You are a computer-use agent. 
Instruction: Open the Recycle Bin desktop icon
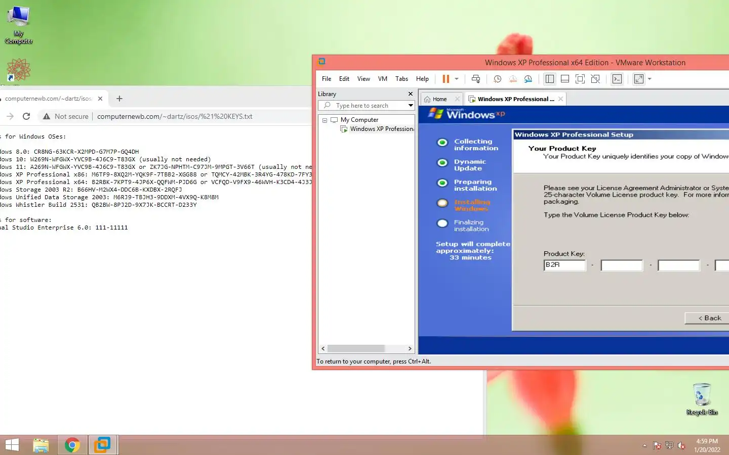click(x=702, y=399)
